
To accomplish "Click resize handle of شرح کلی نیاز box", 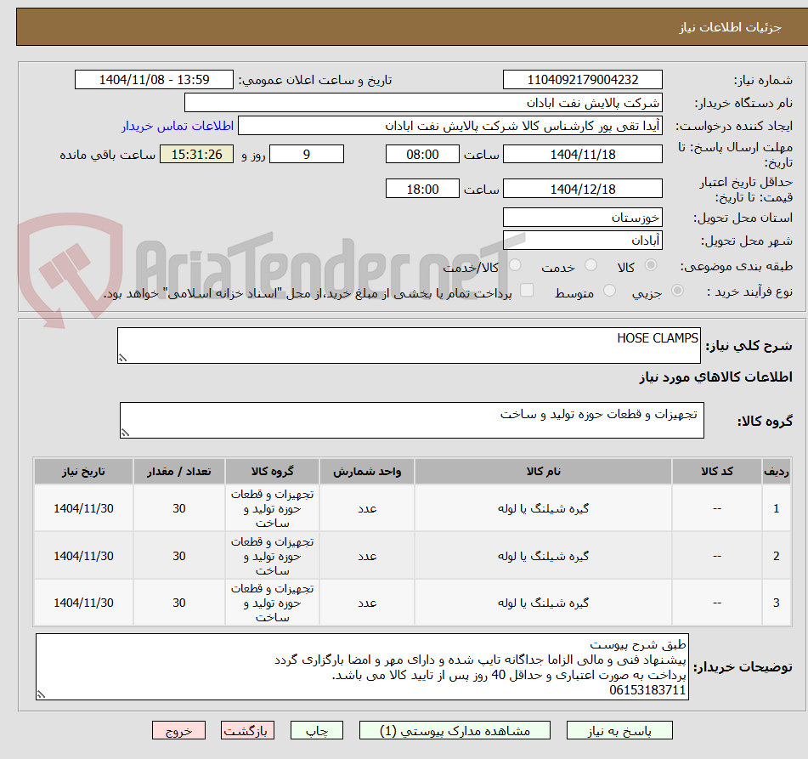I will 124,356.
